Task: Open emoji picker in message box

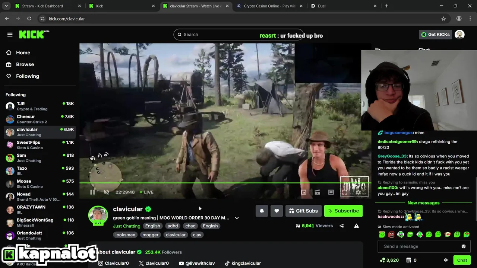Action: coord(464,246)
